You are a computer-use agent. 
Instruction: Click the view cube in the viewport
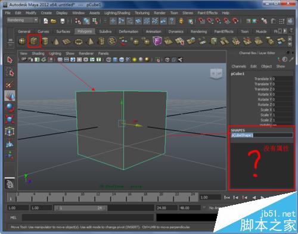coord(216,74)
